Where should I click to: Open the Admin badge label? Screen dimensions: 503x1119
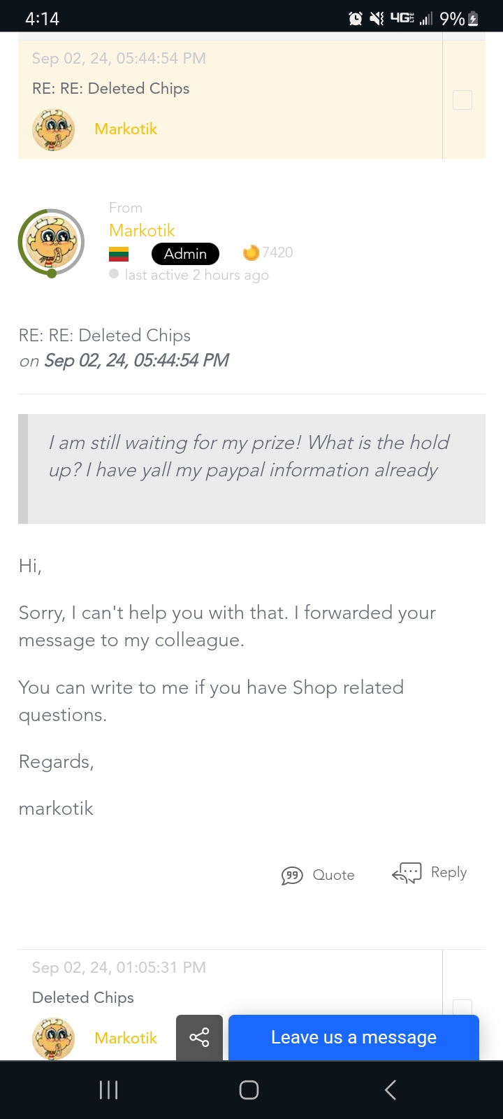185,253
